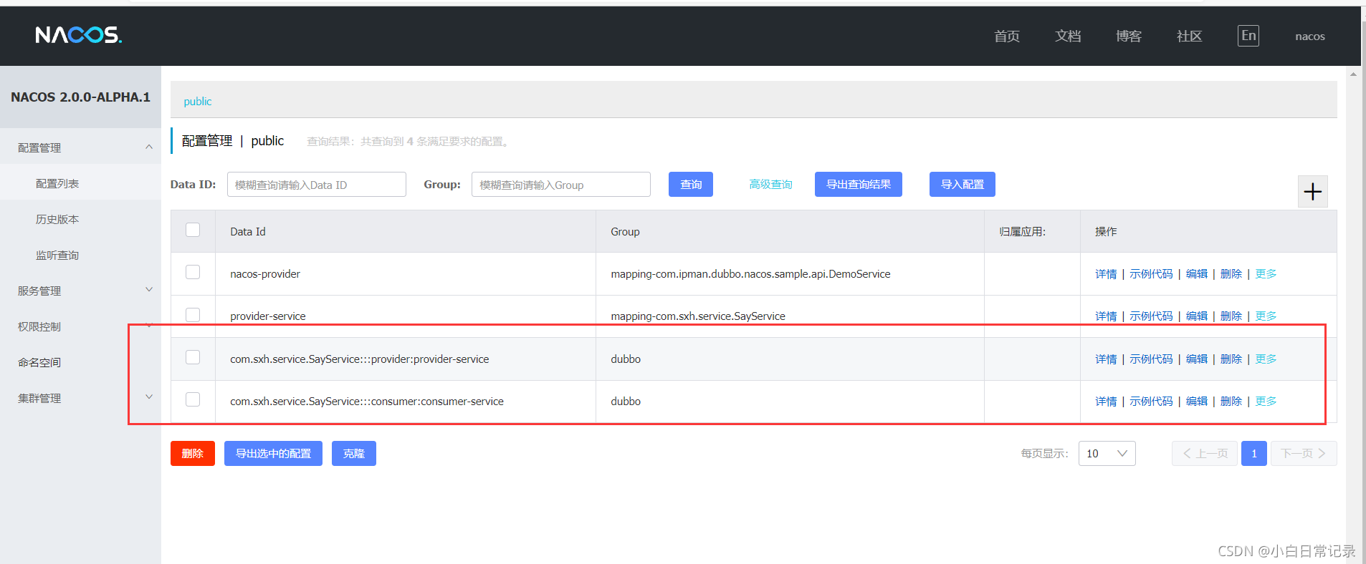Image resolution: width=1366 pixels, height=564 pixels.
Task: Click 导入配置 button
Action: click(963, 184)
